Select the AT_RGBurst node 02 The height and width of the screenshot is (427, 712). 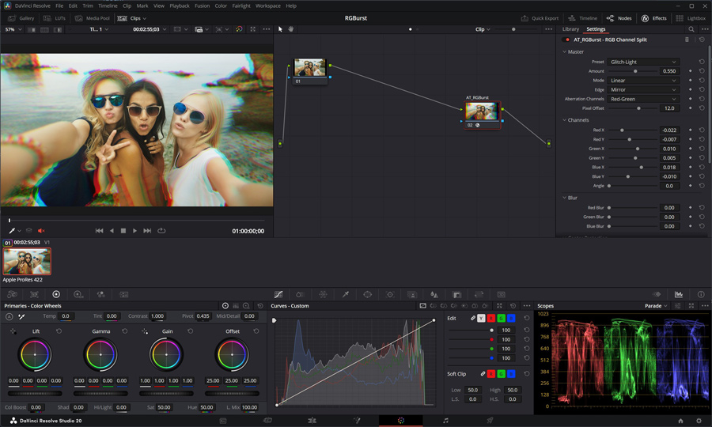coord(482,115)
